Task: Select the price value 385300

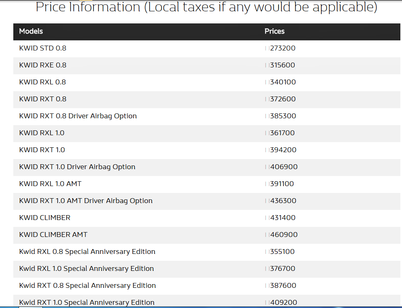Action: [x=283, y=116]
